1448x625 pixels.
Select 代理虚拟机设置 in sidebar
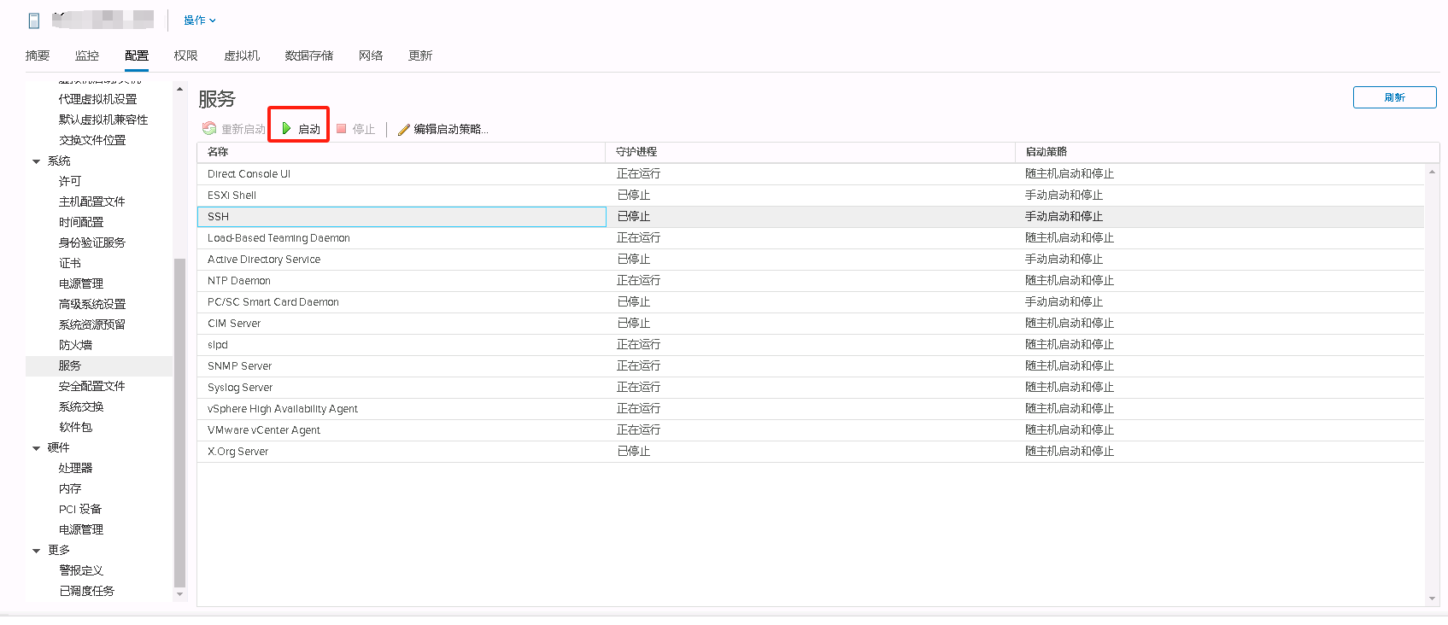click(97, 99)
